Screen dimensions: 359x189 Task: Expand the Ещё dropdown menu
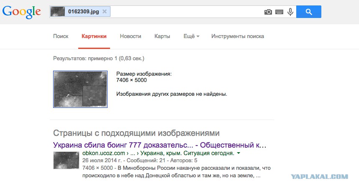(191, 36)
